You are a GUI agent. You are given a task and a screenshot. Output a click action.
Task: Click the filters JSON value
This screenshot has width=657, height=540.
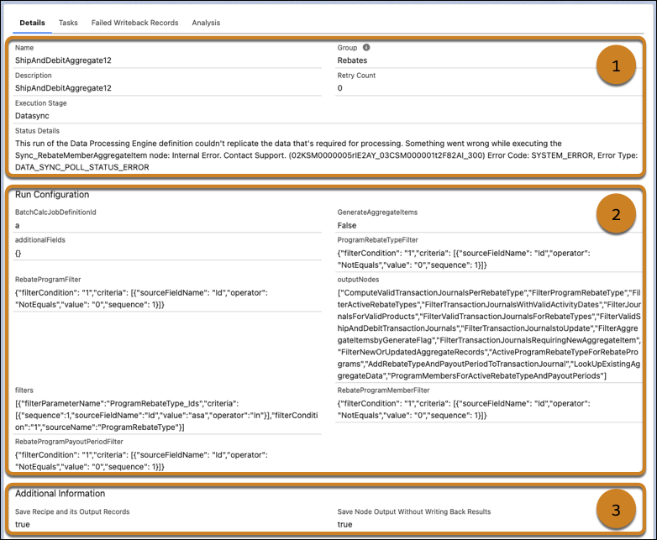166,415
